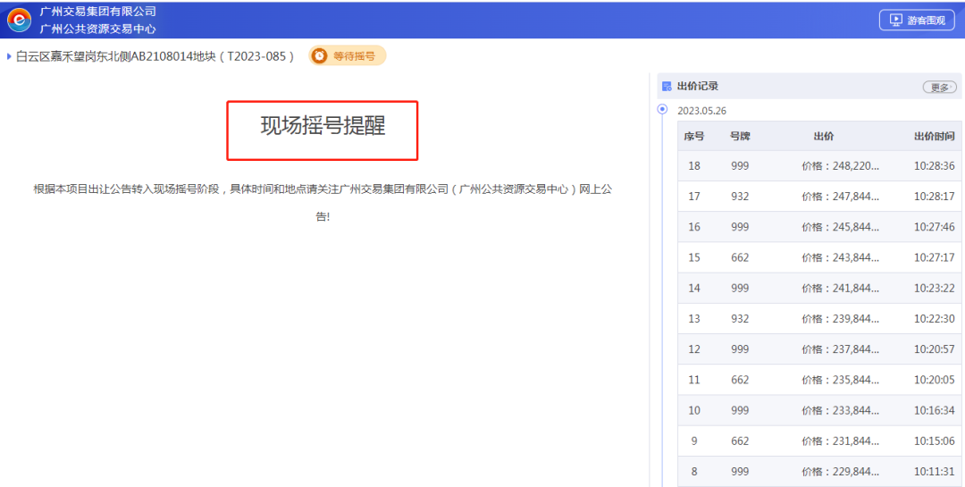Viewport: 965px width, 487px height.
Task: Select bid price 价格：231,844...
Action: point(840,441)
